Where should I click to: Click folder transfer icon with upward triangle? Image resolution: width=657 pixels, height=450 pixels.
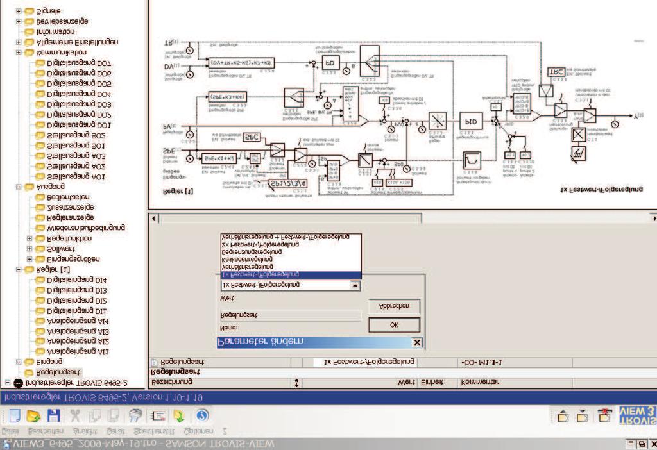pyautogui.click(x=563, y=415)
